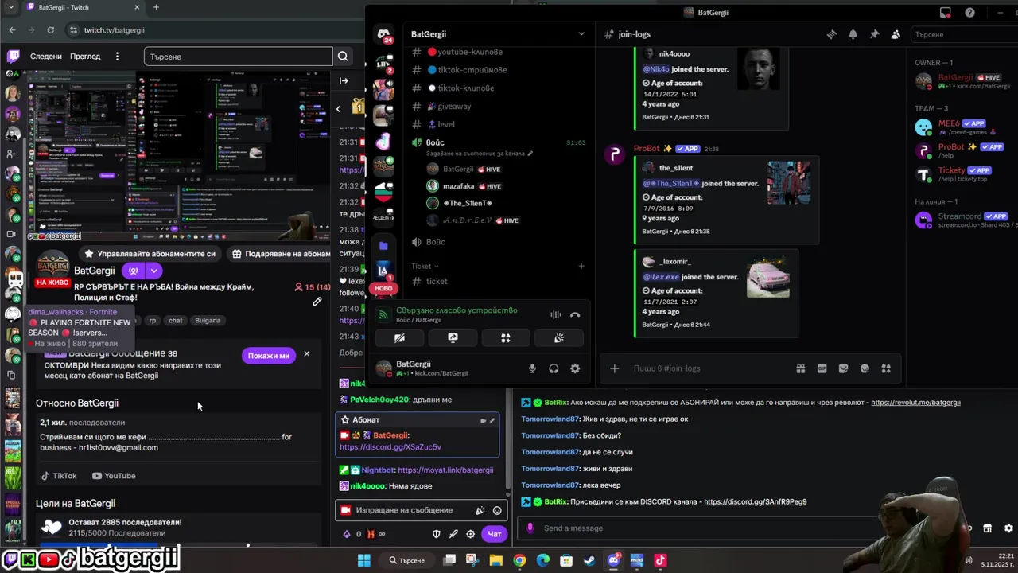Image resolution: width=1018 pixels, height=573 pixels.
Task: Dismiss the October recap banner with X
Action: (x=306, y=354)
